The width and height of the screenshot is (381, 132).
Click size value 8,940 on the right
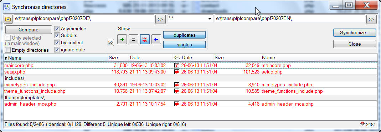253,85
